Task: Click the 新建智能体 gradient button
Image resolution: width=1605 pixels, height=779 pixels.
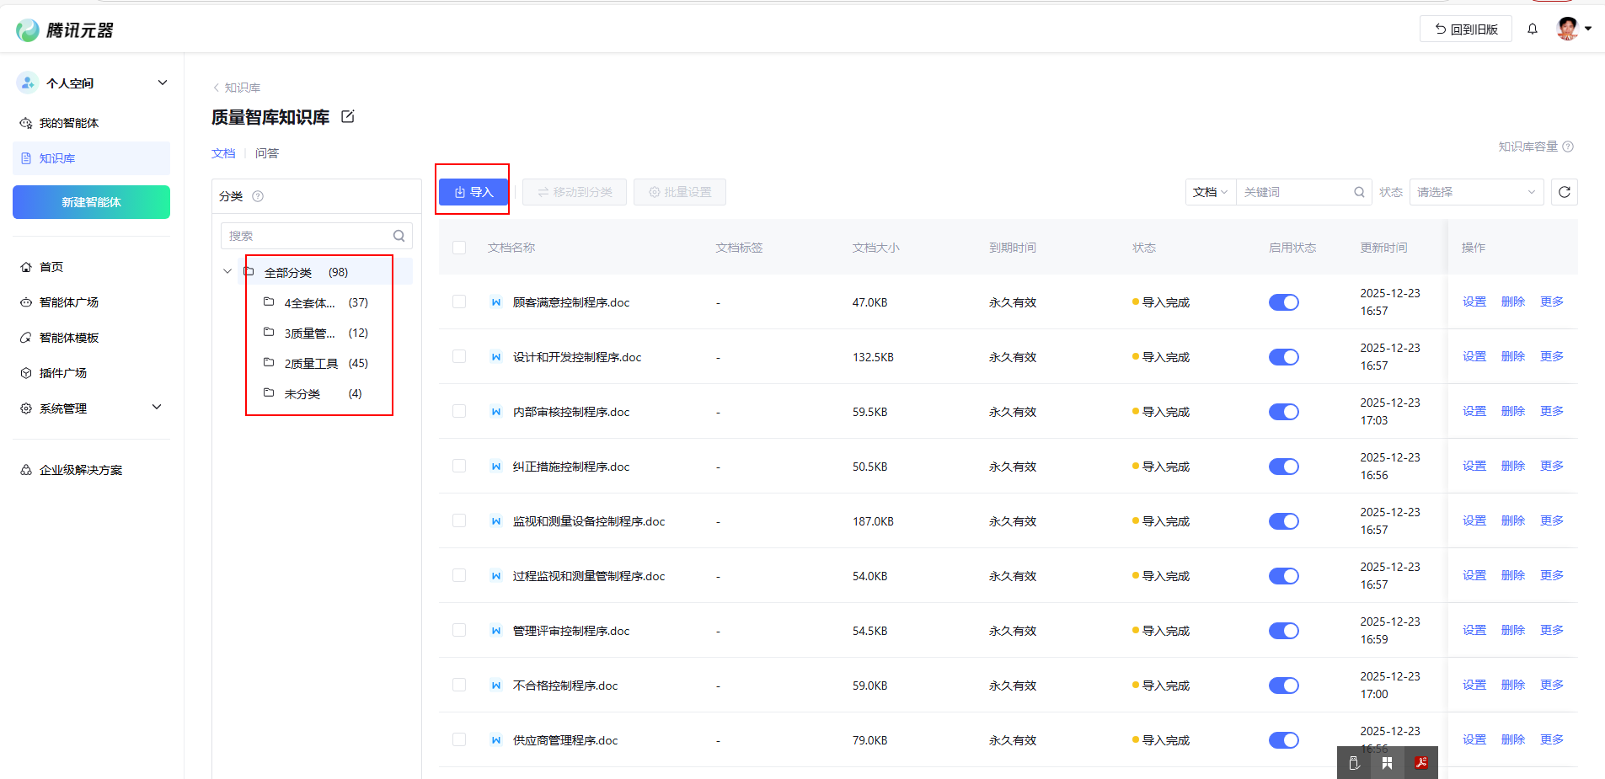Action: point(91,202)
